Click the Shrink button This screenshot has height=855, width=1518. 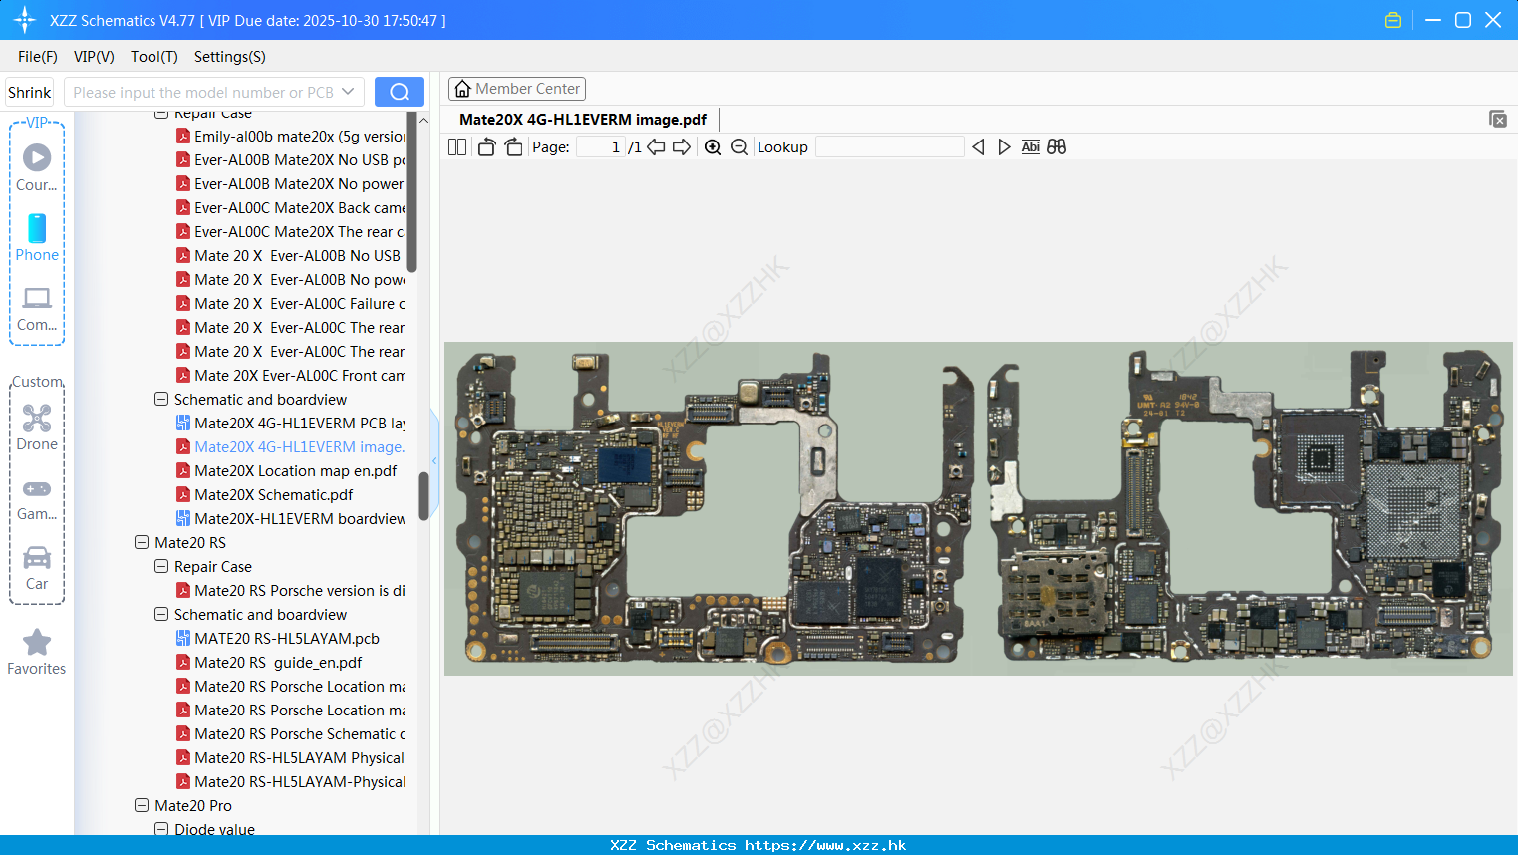pyautogui.click(x=30, y=92)
